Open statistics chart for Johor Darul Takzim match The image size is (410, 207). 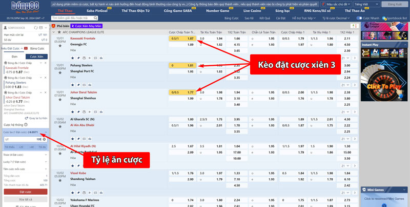101,112
